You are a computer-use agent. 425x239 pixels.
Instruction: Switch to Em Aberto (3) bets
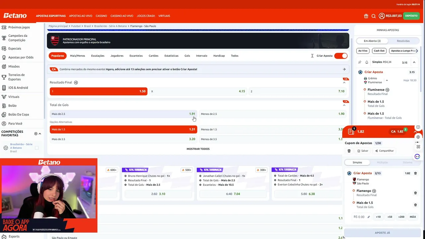coord(372,41)
